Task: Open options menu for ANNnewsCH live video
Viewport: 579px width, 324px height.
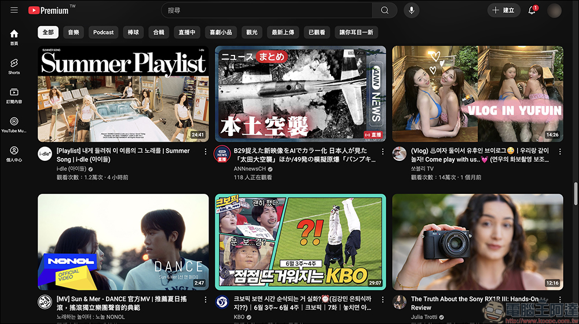Action: point(383,152)
